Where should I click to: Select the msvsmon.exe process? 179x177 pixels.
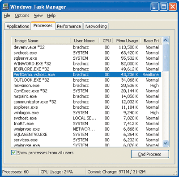pyautogui.click(x=87, y=86)
